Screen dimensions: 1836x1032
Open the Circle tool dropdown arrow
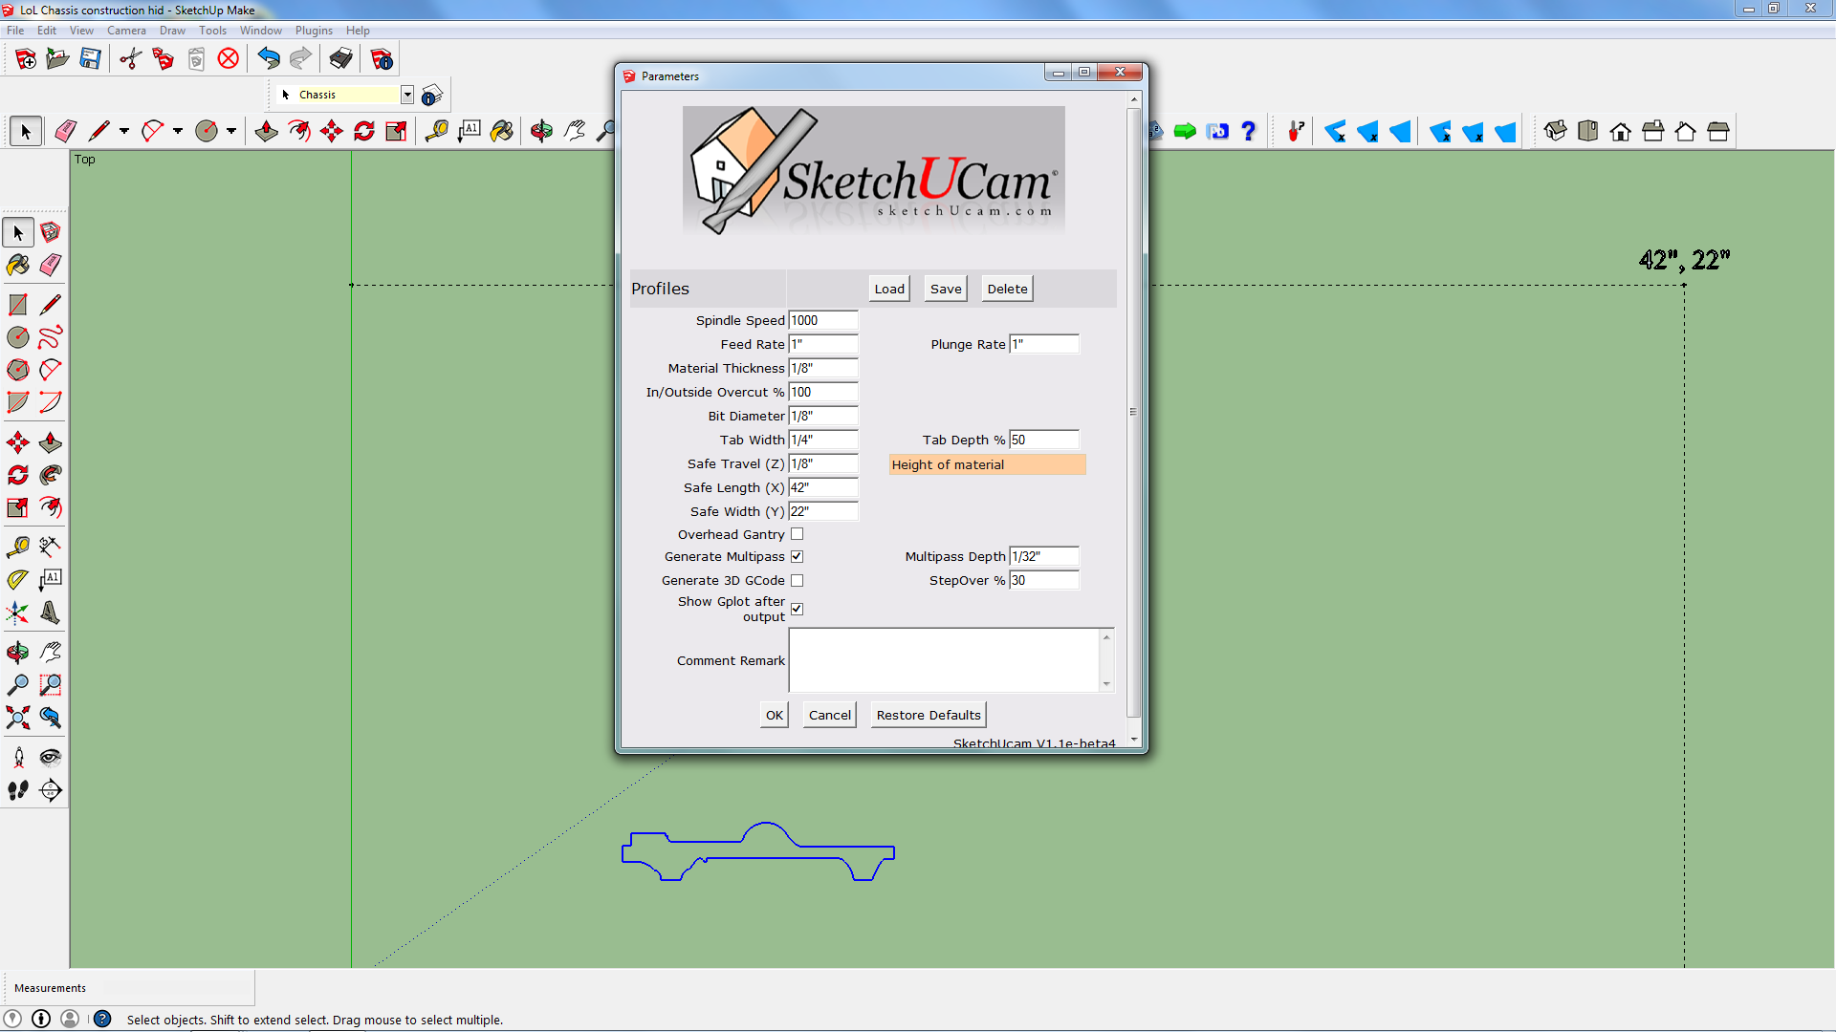tap(230, 131)
